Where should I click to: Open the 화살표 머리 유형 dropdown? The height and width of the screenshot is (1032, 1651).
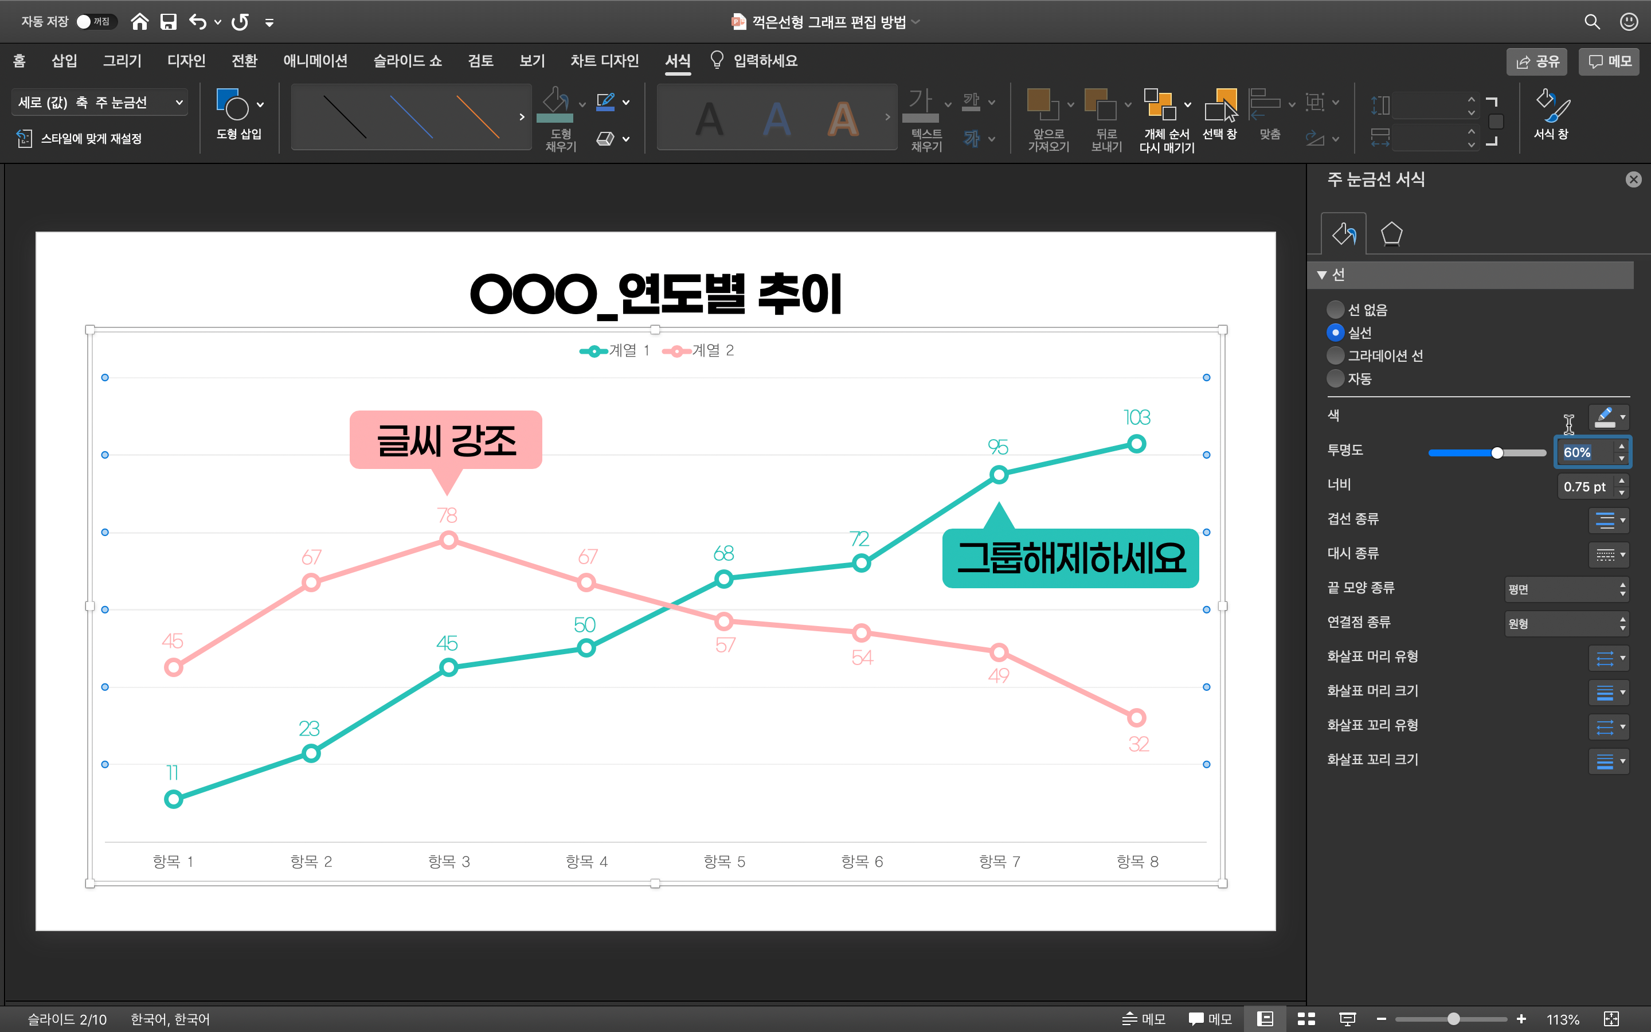point(1609,658)
